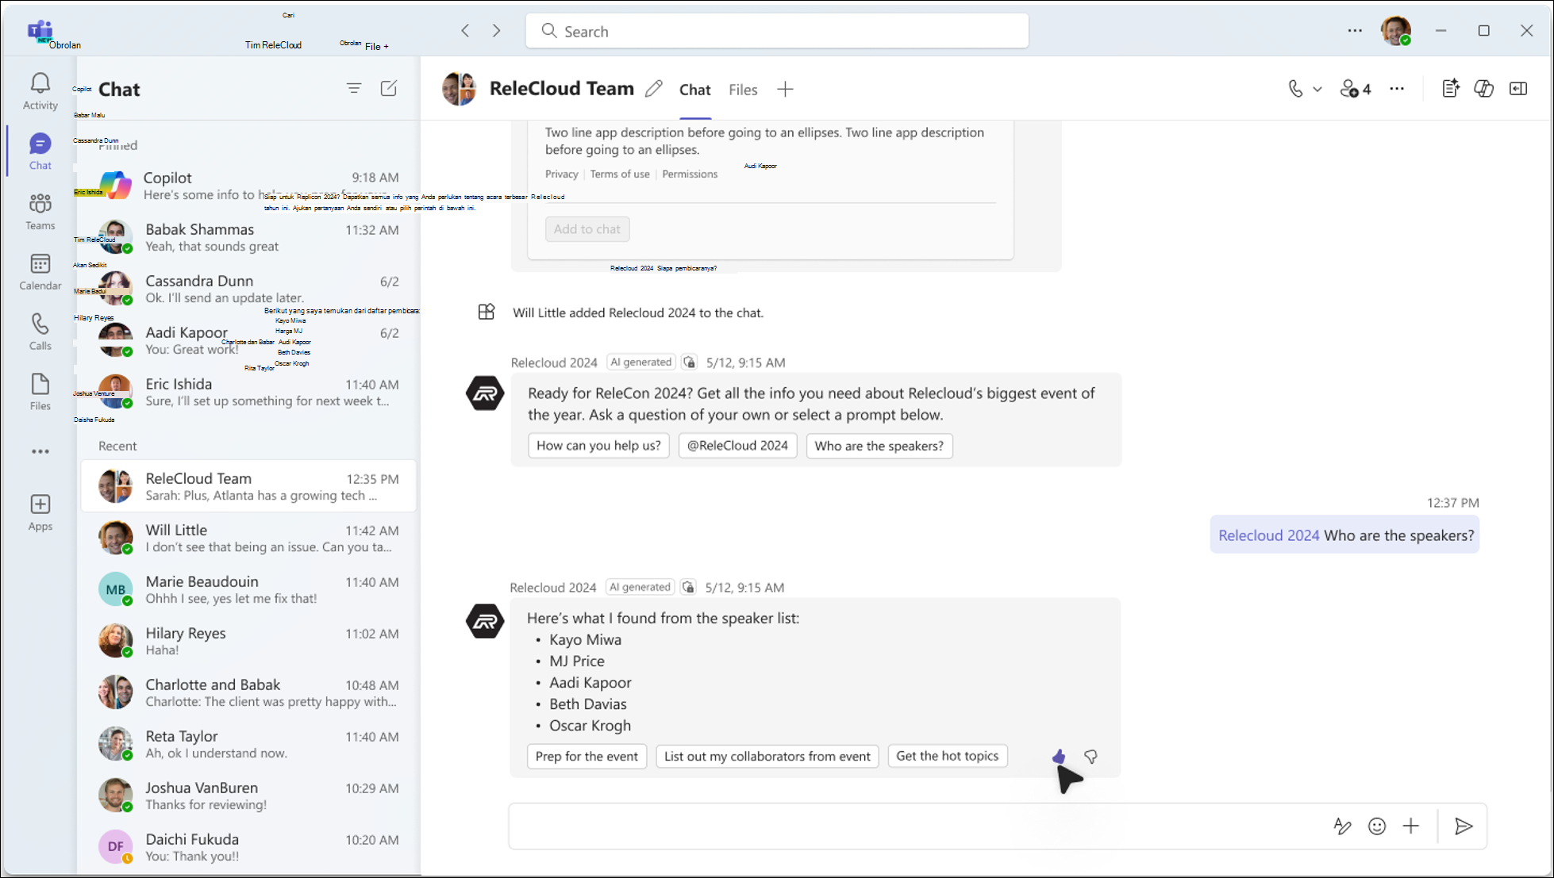
Task: Select the Teams sidebar icon
Action: pyautogui.click(x=40, y=211)
